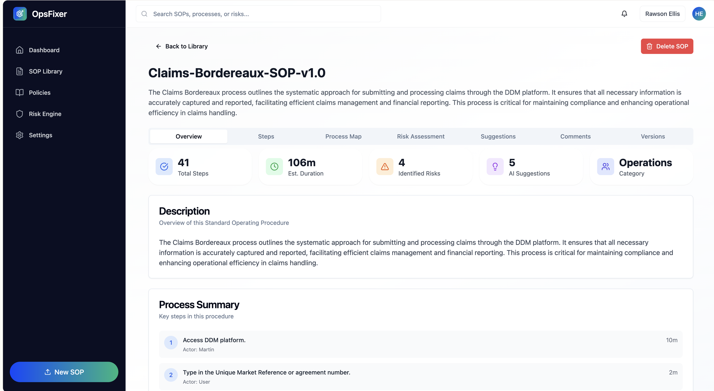Go to SOP Library in sidebar
714x391 pixels.
point(45,71)
